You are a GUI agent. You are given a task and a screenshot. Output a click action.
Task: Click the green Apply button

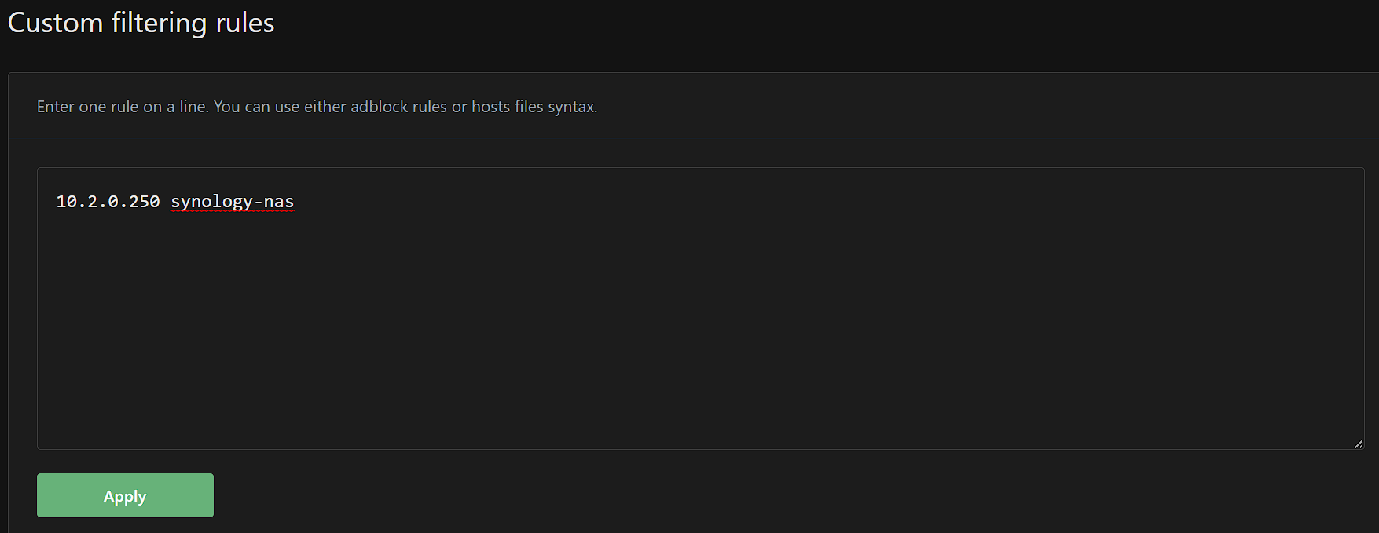tap(125, 495)
